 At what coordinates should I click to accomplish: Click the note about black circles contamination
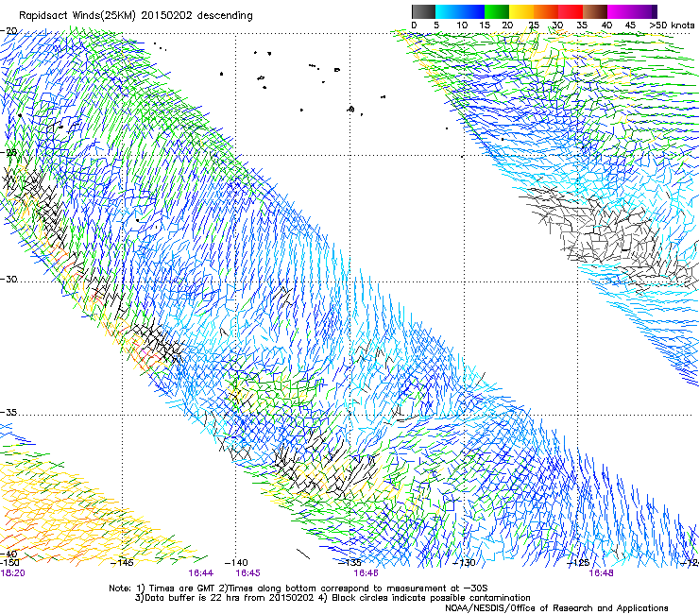coord(425,598)
